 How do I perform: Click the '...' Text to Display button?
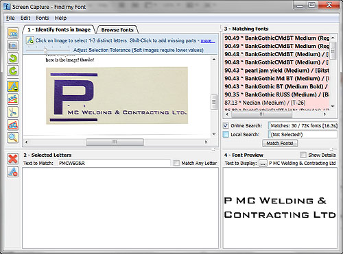(x=263, y=163)
